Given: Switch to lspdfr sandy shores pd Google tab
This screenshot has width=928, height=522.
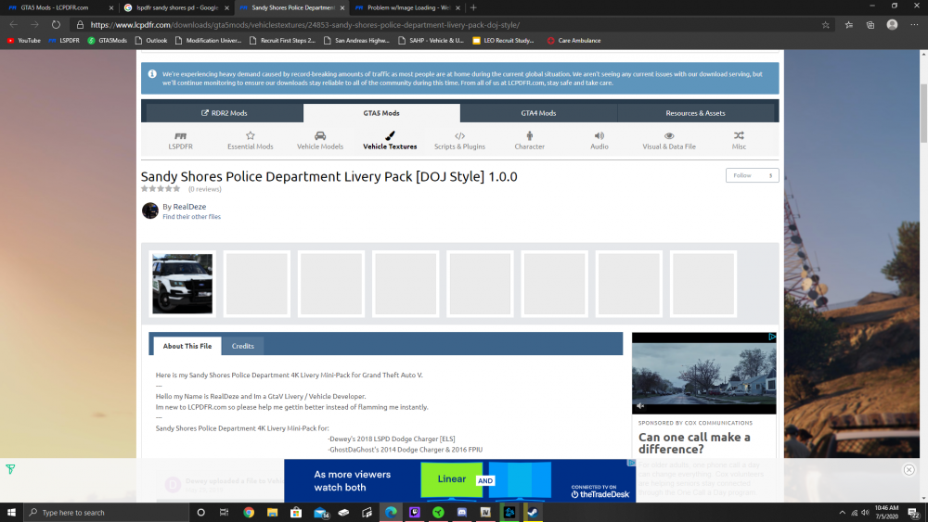Looking at the screenshot, I should pyautogui.click(x=176, y=7).
